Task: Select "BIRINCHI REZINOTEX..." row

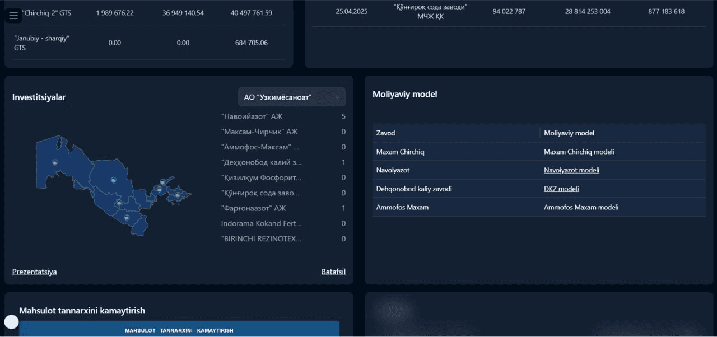Action: coord(283,238)
